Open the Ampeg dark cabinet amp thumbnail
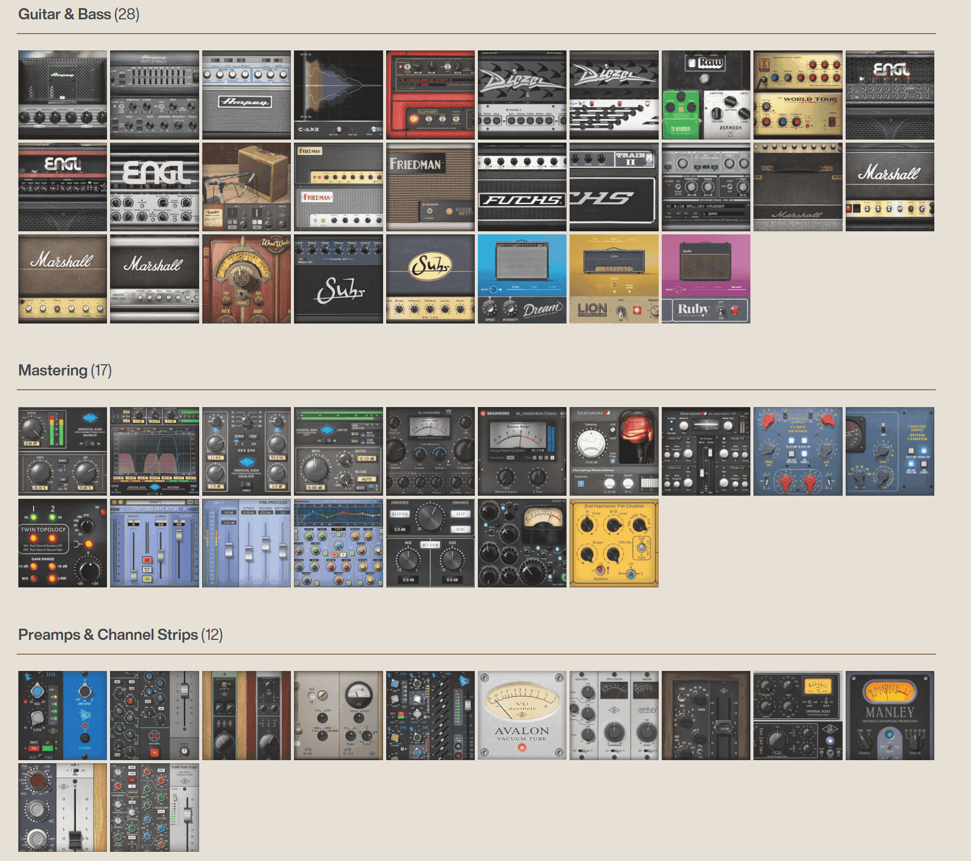Image resolution: width=971 pixels, height=861 pixels. (63, 95)
